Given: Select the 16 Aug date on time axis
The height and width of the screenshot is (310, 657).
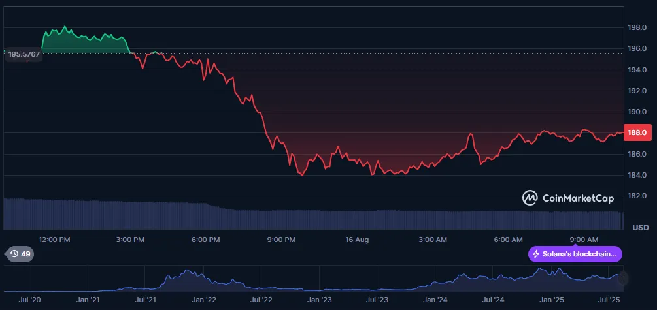Looking at the screenshot, I should [x=357, y=240].
